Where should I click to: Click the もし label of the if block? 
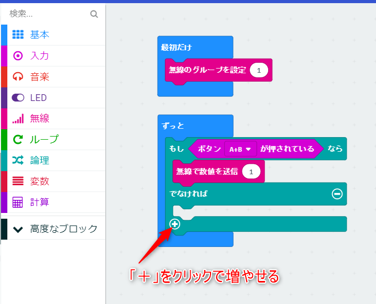[x=176, y=149]
